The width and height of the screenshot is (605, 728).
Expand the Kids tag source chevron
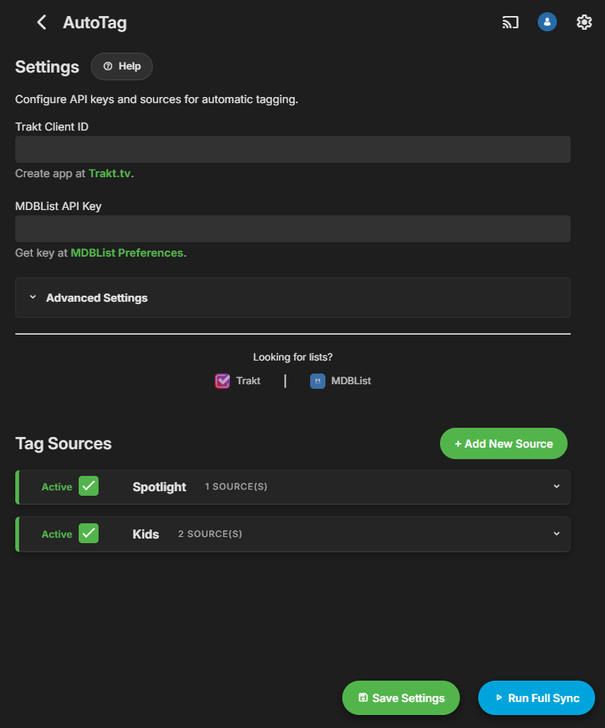[557, 534]
